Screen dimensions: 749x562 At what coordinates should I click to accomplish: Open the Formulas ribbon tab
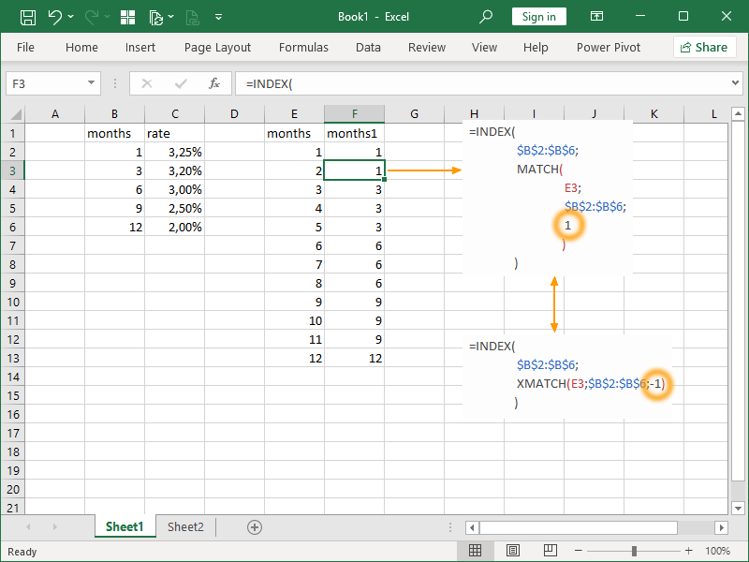[x=303, y=48]
